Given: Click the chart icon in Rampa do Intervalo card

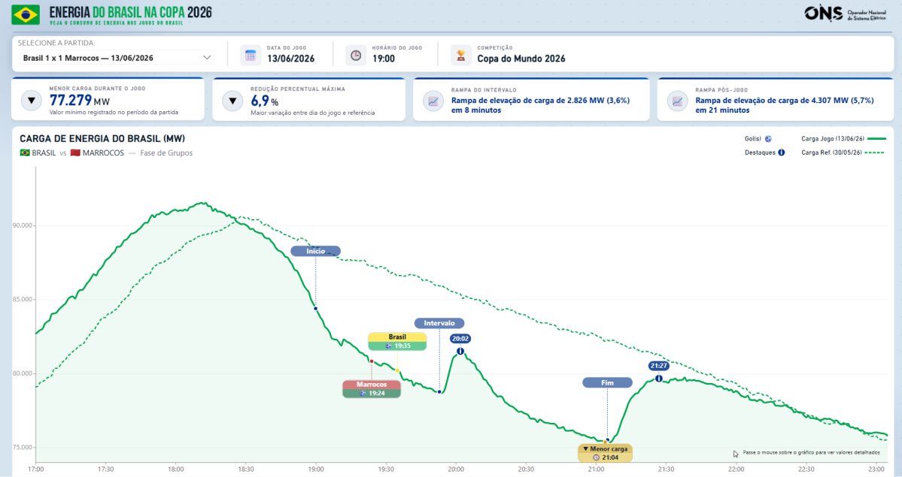Looking at the screenshot, I should coord(433,101).
